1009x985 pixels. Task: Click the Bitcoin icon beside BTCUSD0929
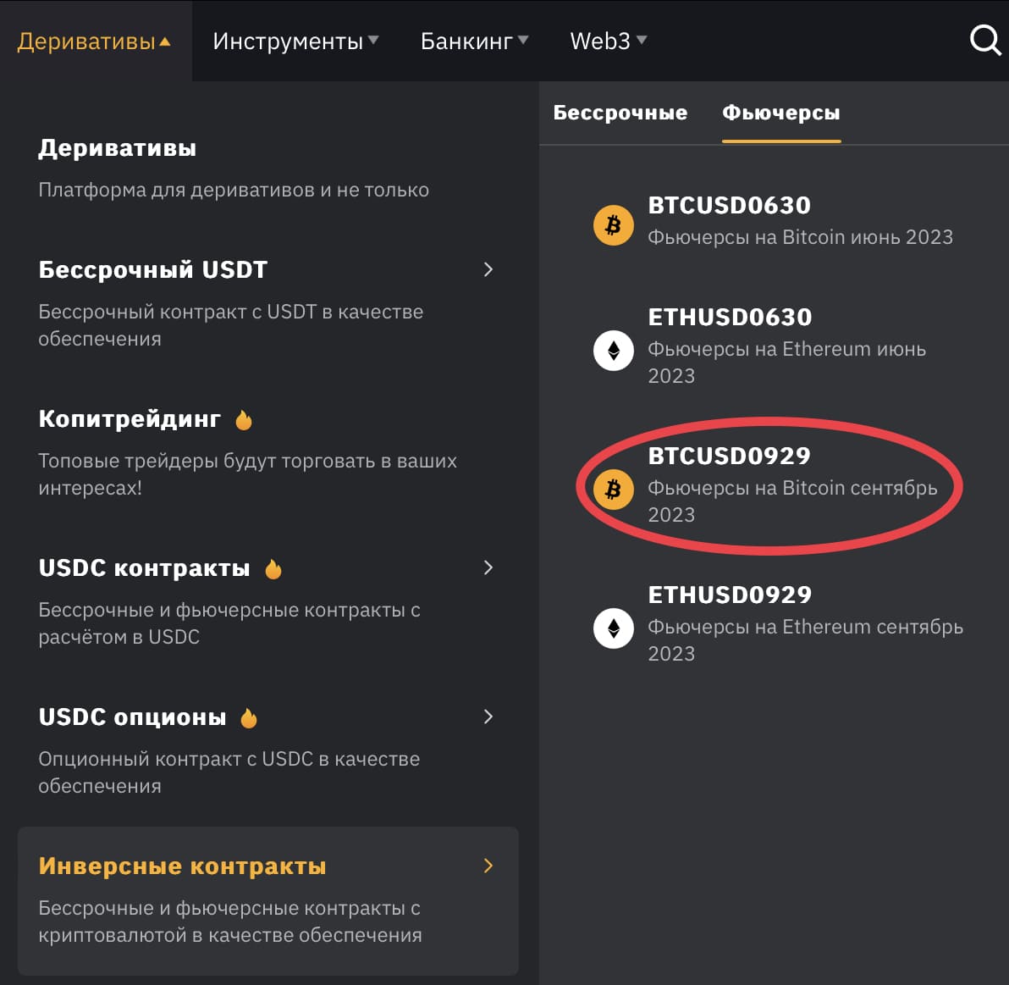[x=613, y=490]
